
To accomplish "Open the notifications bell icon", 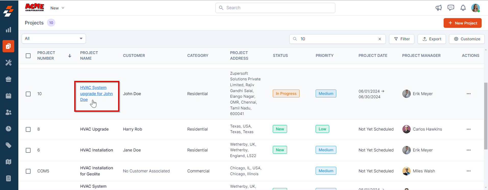I will tap(463, 8).
